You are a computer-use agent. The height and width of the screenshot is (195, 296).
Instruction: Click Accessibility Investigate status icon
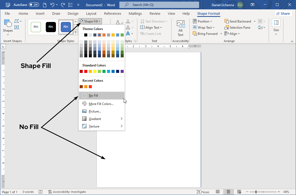pos(50,192)
